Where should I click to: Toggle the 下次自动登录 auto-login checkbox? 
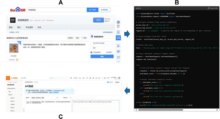coord(91,52)
